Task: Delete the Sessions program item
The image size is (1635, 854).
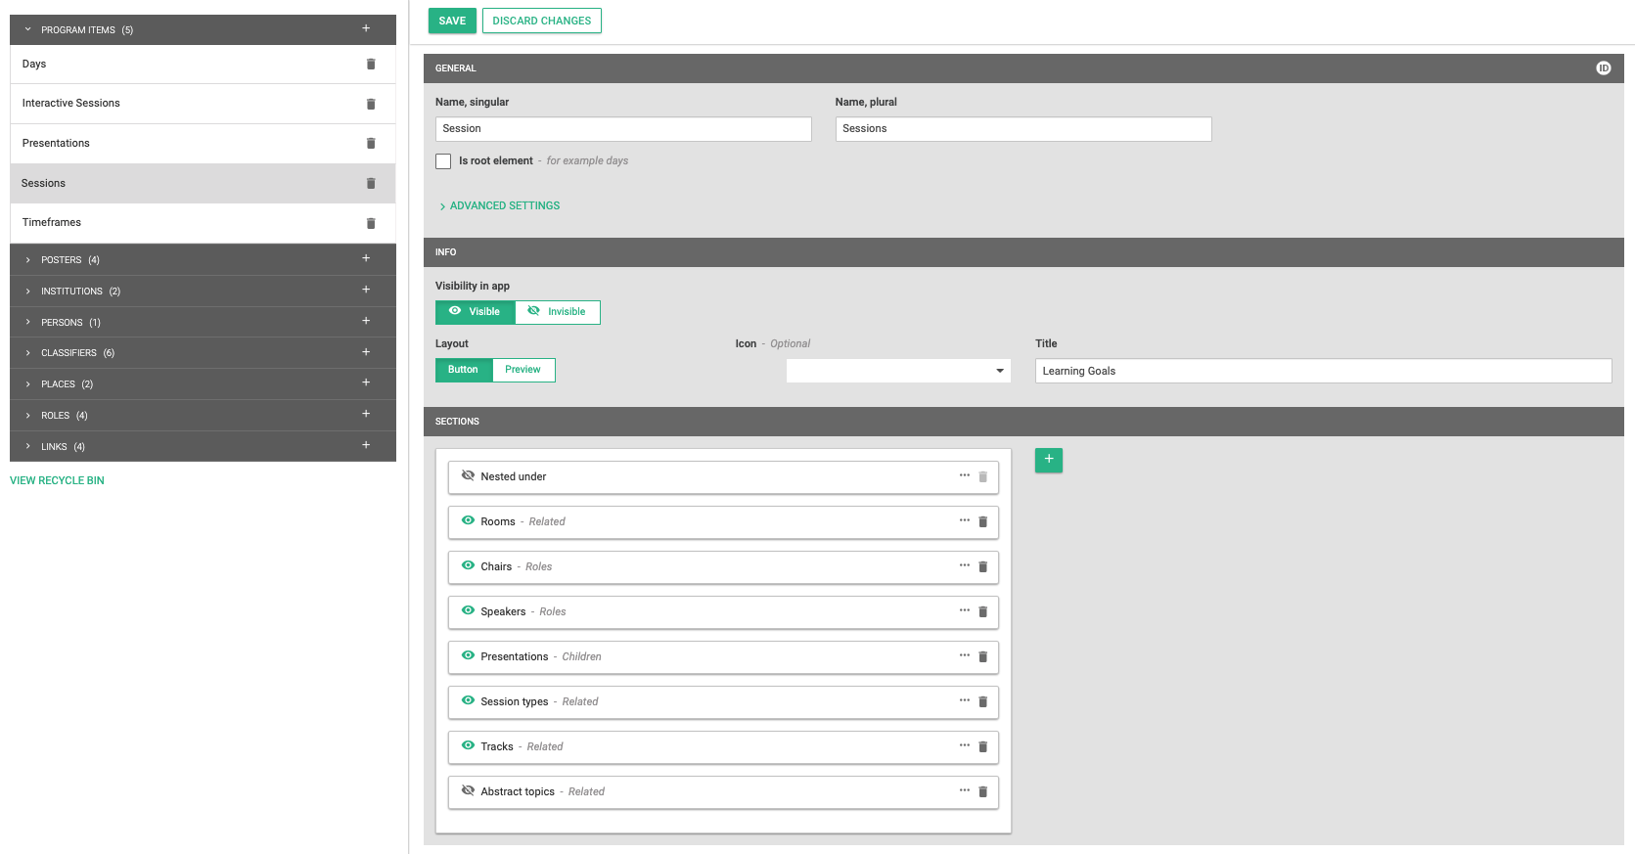Action: (371, 183)
